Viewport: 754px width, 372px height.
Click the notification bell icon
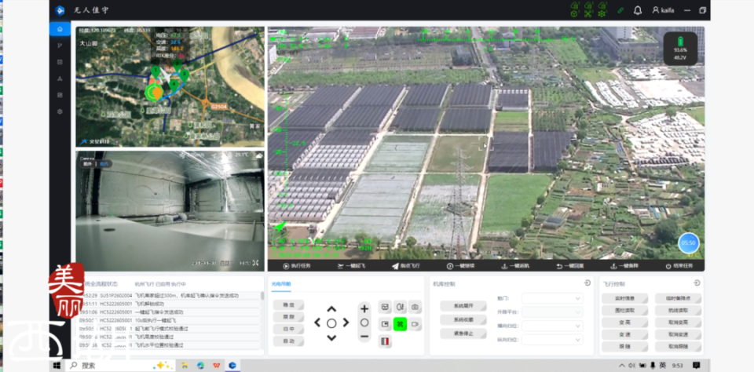pyautogui.click(x=638, y=10)
